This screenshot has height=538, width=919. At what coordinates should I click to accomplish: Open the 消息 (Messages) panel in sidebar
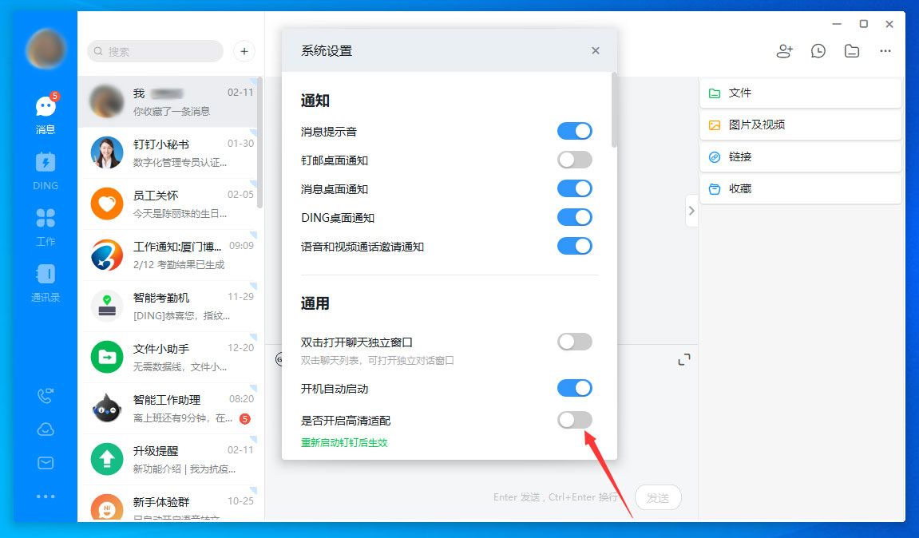(46, 112)
